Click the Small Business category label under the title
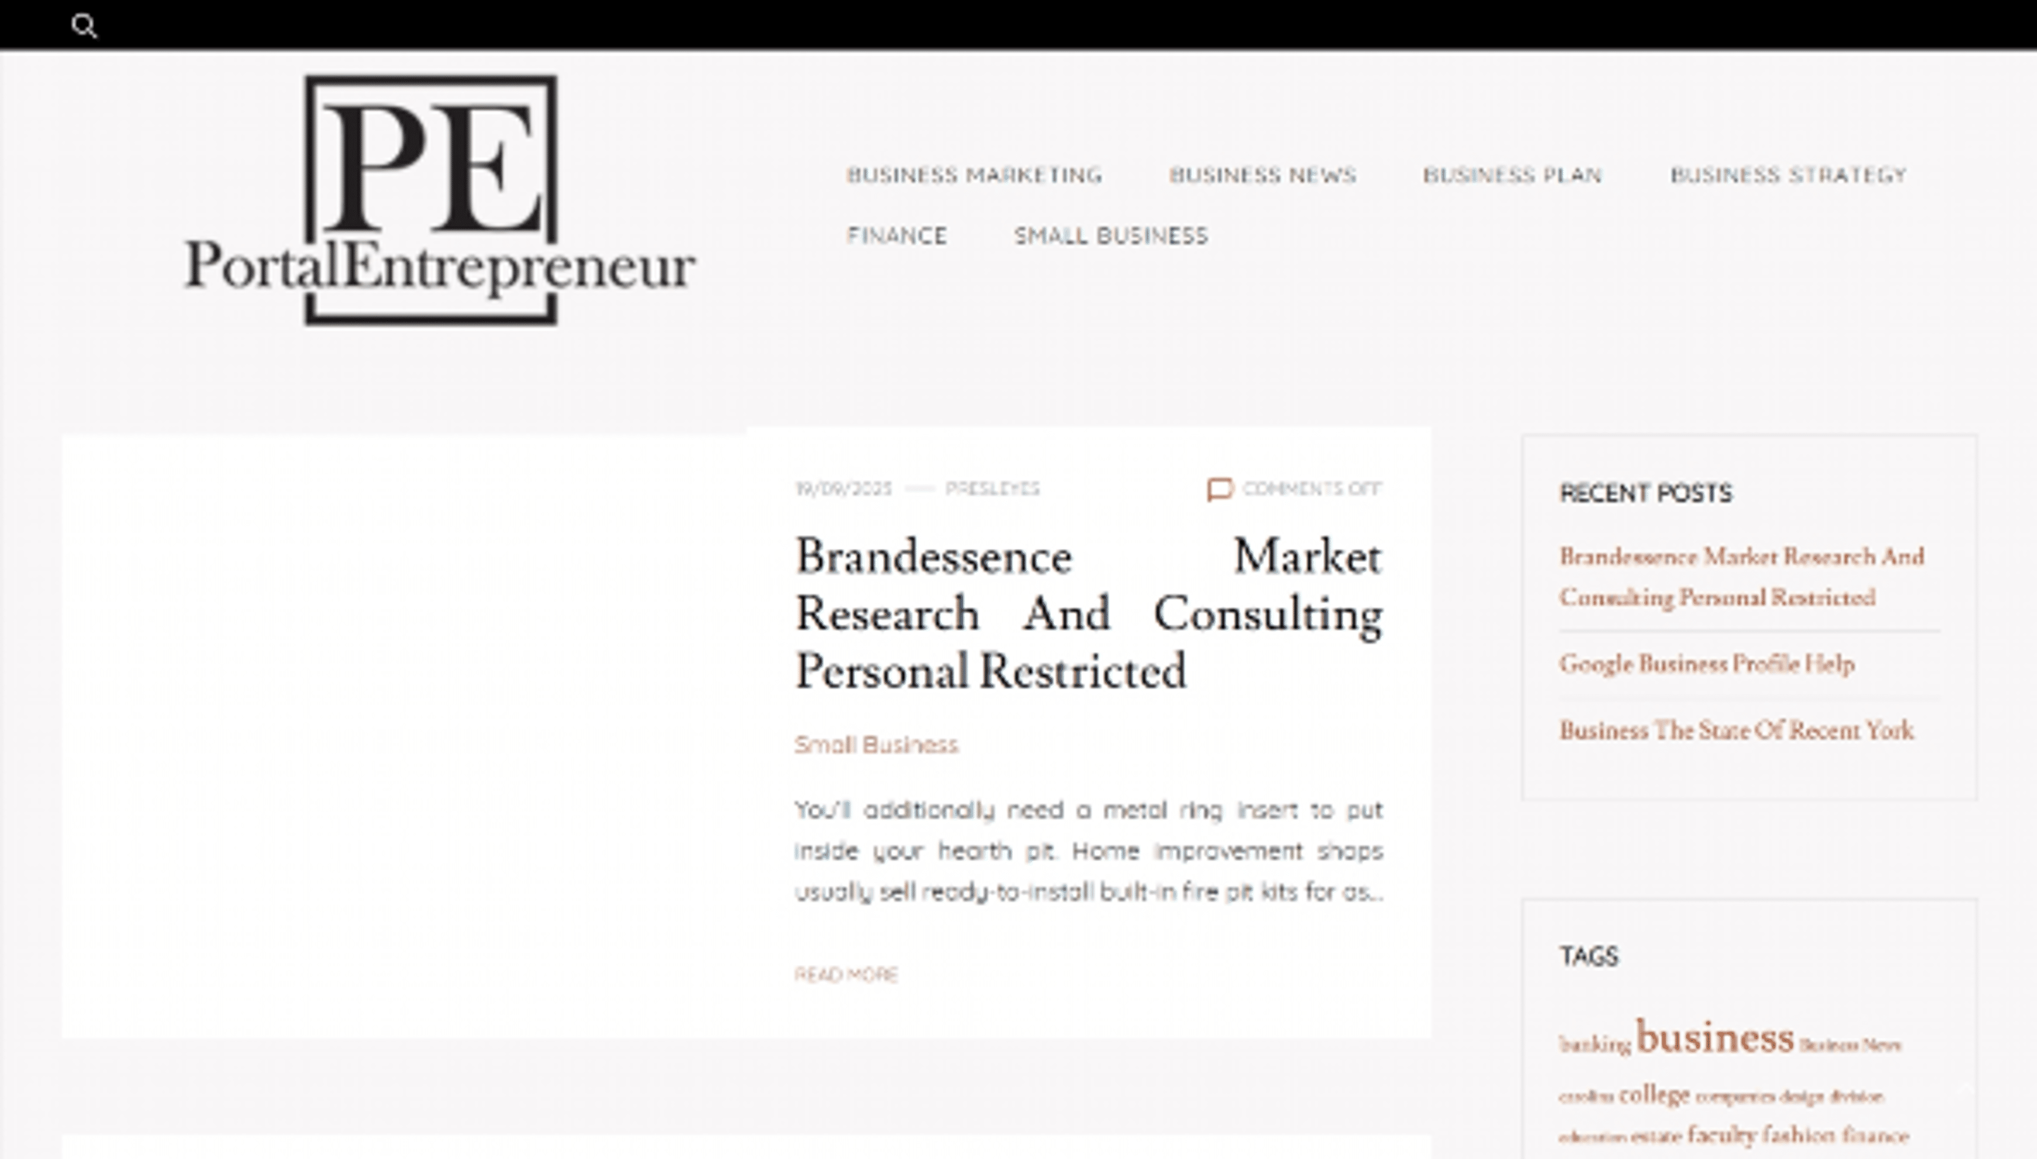Image resolution: width=2037 pixels, height=1159 pixels. (876, 744)
